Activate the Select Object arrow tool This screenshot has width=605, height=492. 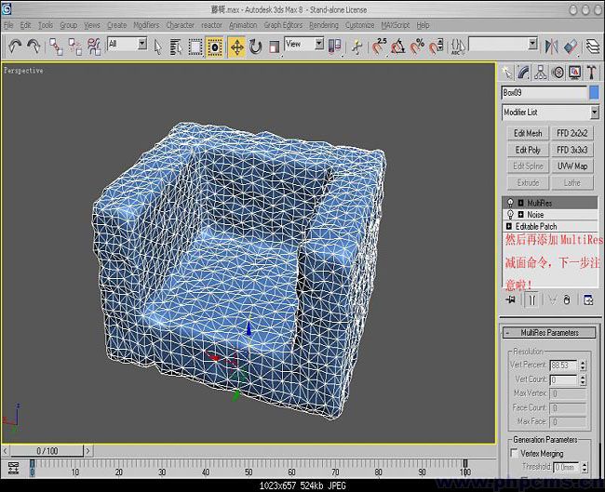[x=157, y=47]
